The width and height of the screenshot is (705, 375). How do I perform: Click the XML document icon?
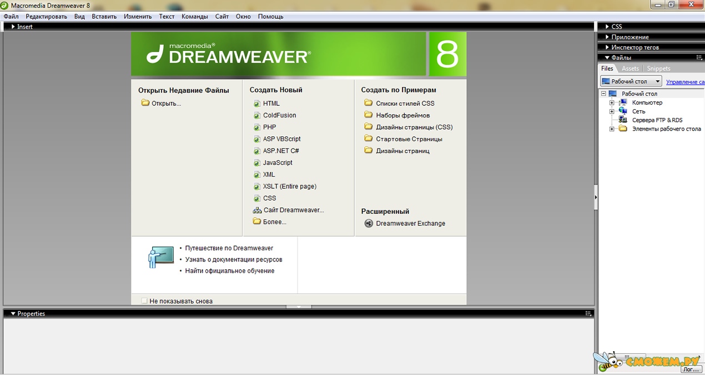pos(257,174)
